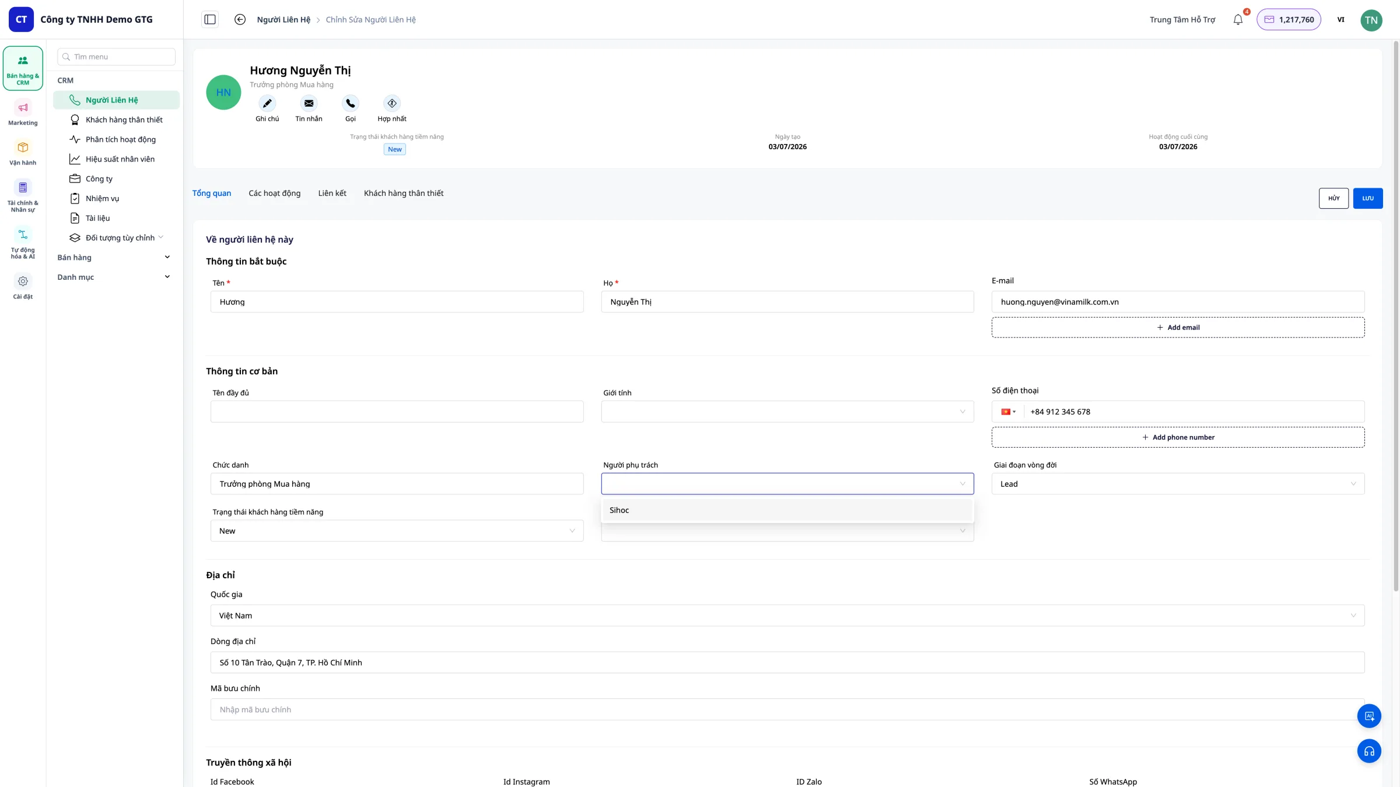Click the HỦY cancel button
The height and width of the screenshot is (787, 1400).
tap(1333, 198)
